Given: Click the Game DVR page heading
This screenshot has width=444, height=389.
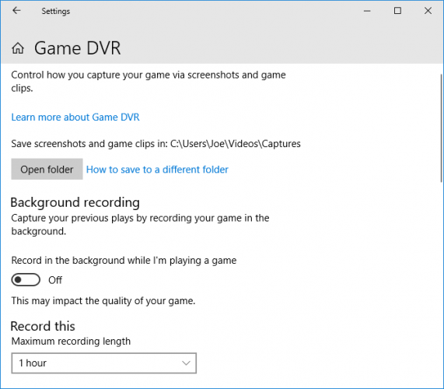Looking at the screenshot, I should click(x=78, y=48).
